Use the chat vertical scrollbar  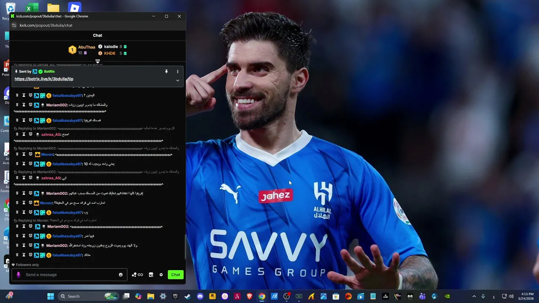[185, 246]
